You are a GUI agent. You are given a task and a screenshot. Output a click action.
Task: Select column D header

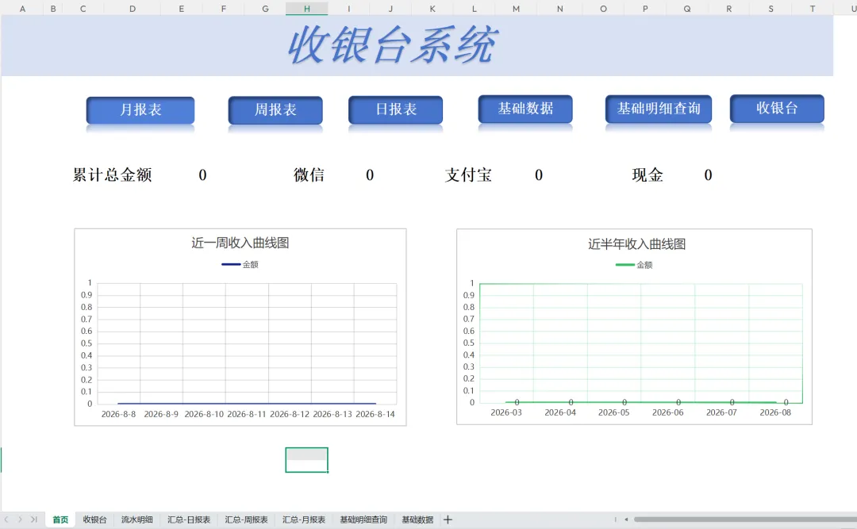(133, 9)
